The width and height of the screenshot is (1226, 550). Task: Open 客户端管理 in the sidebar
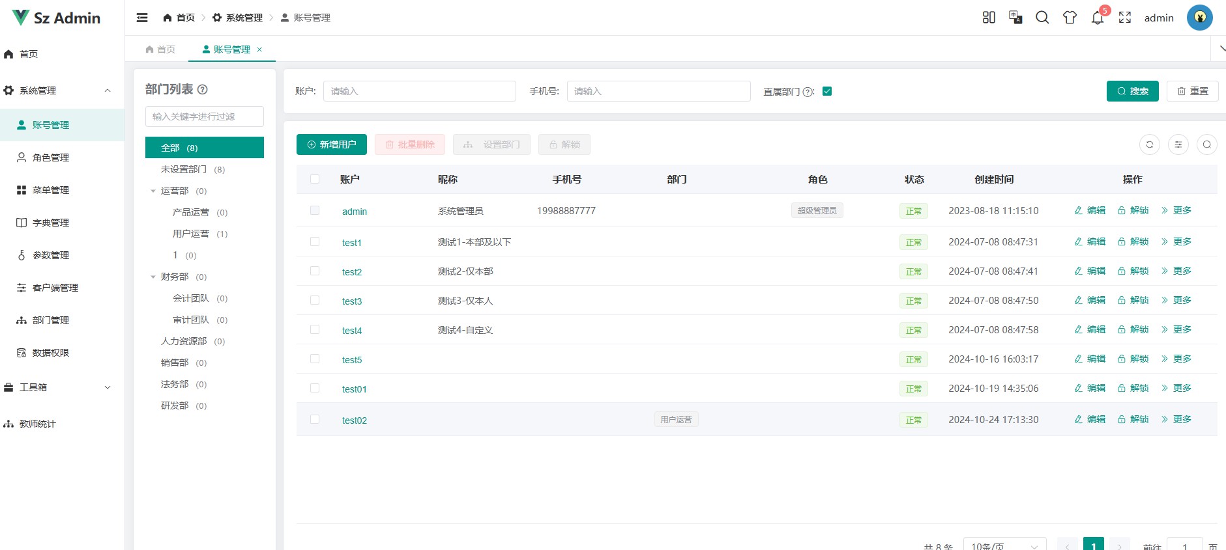[62, 288]
